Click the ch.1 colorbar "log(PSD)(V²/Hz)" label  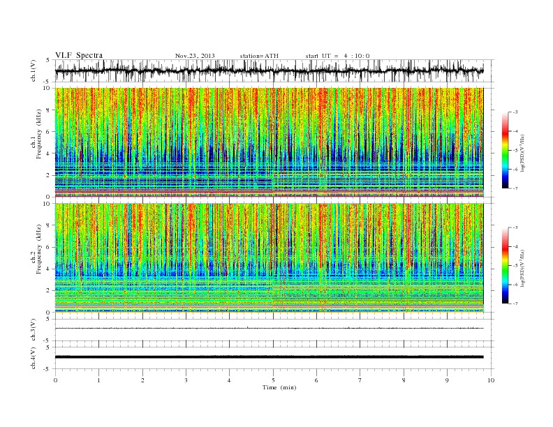523,153
